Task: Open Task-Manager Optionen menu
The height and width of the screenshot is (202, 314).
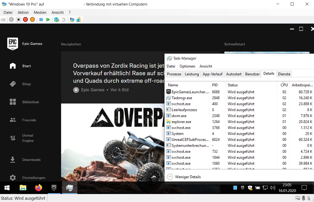Action: pyautogui.click(x=187, y=66)
